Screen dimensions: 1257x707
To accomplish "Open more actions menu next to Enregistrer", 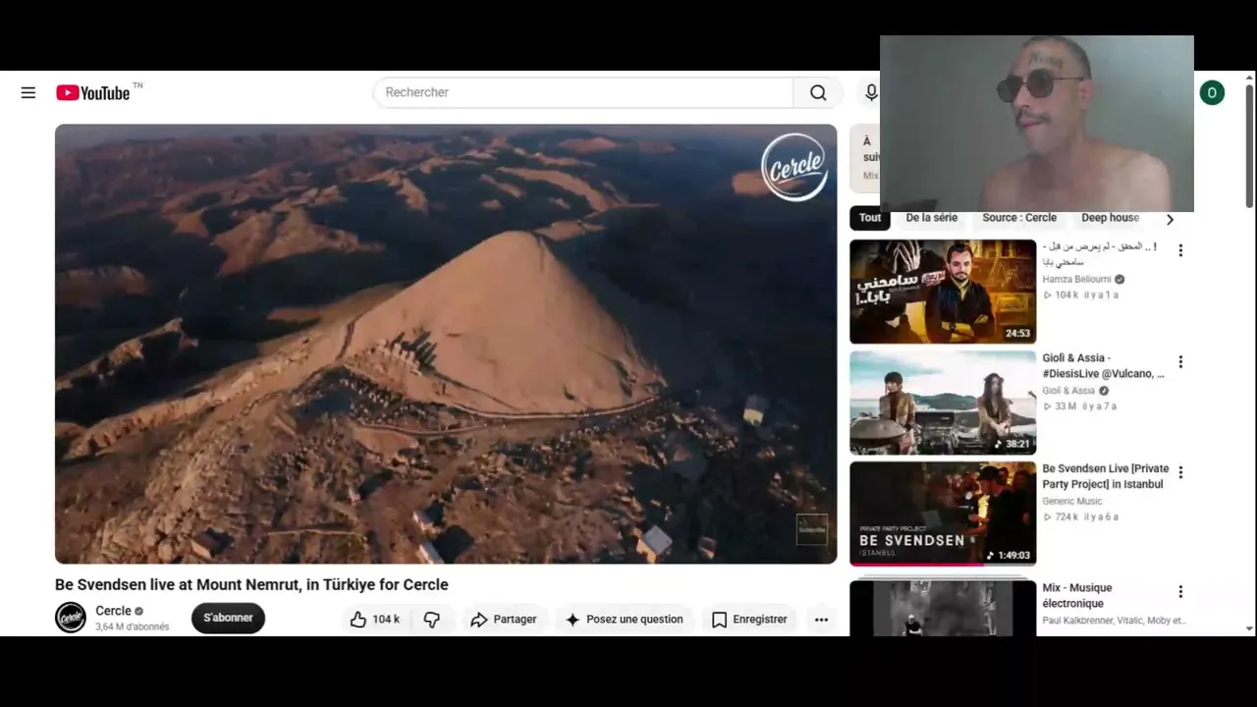I will (x=822, y=620).
